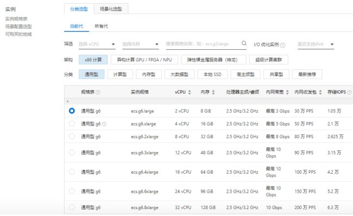Click the left scroll arrow under table header

coord(67,101)
